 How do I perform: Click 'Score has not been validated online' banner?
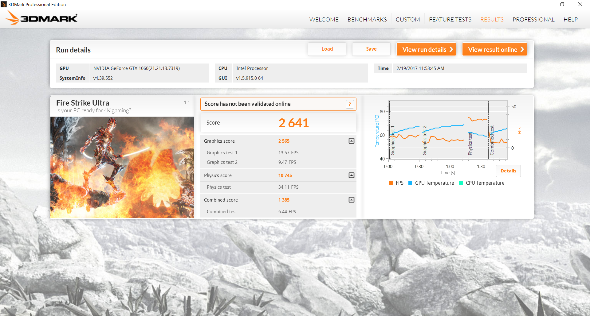tap(278, 104)
